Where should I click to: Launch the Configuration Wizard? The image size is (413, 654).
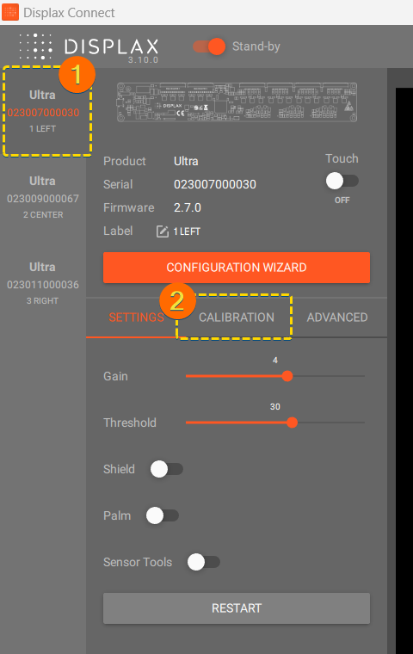[x=237, y=268]
